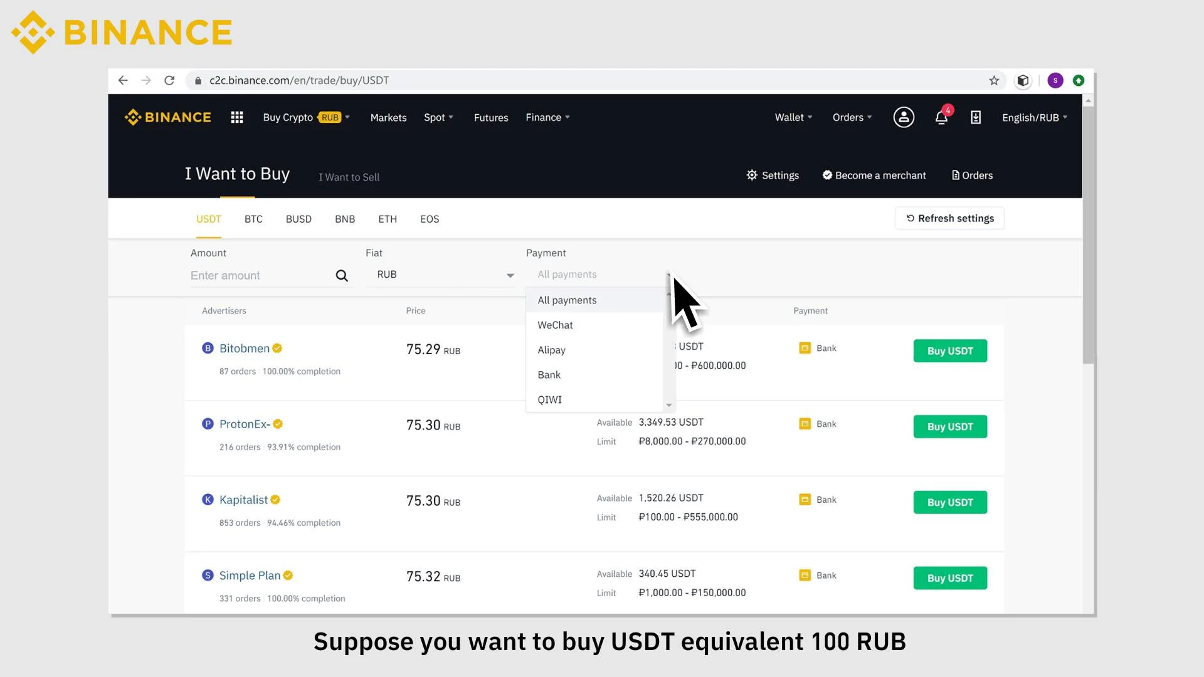This screenshot has height=677, width=1204.
Task: Switch to the USDT tab
Action: [x=209, y=219]
